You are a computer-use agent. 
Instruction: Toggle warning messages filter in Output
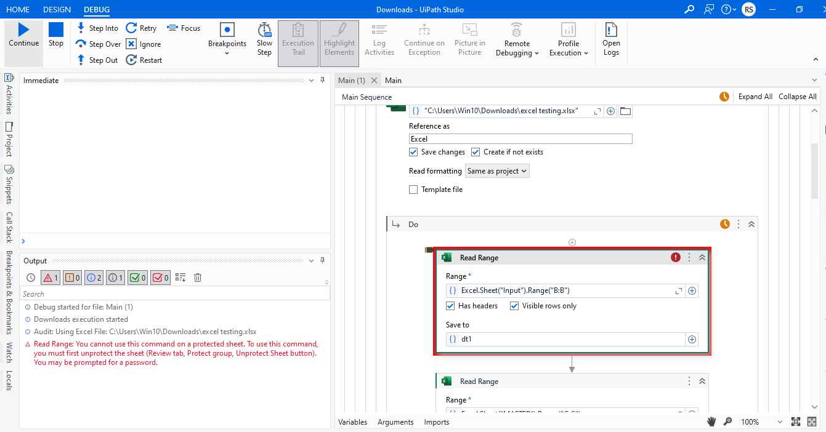pyautogui.click(x=72, y=278)
